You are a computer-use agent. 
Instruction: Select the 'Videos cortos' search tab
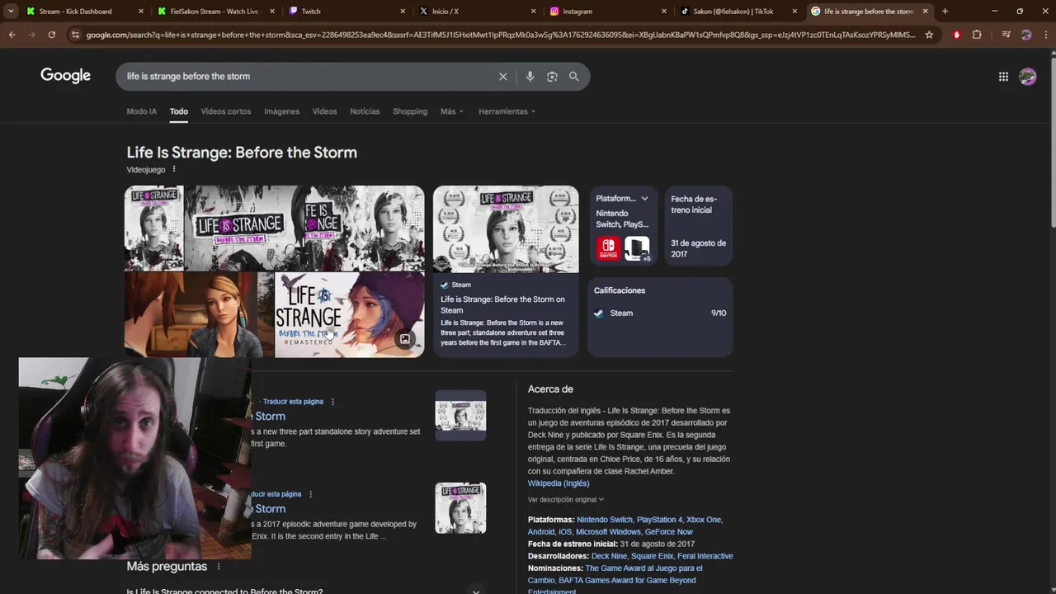tap(225, 111)
